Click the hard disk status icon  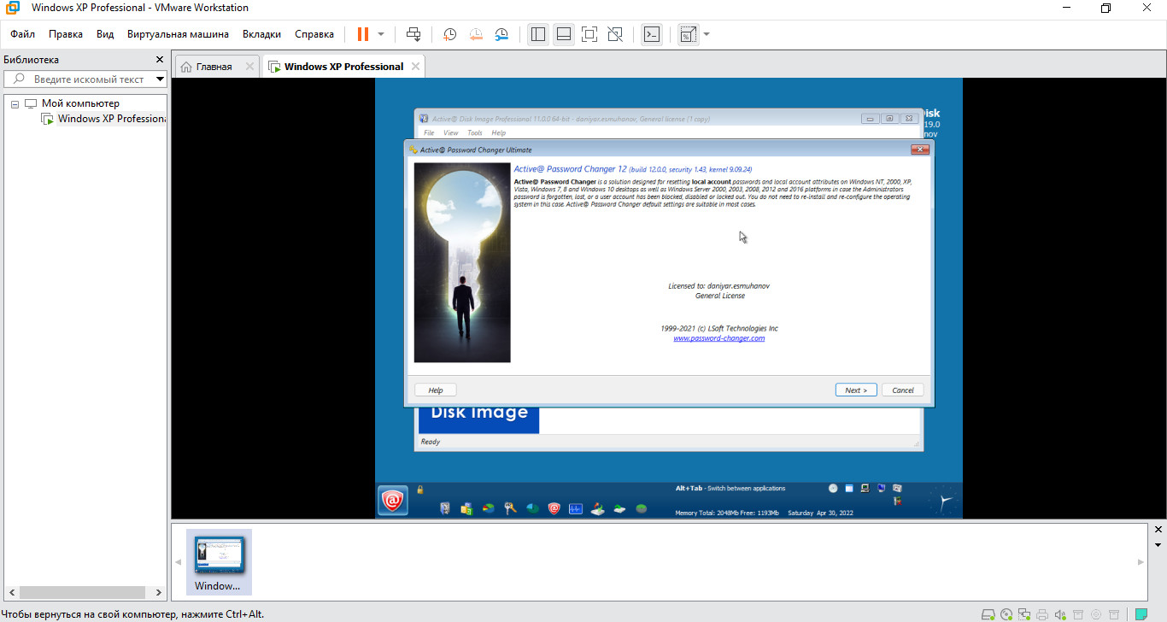point(988,613)
